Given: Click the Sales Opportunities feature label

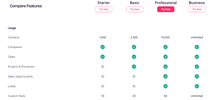Looking at the screenshot, I should (20, 76).
